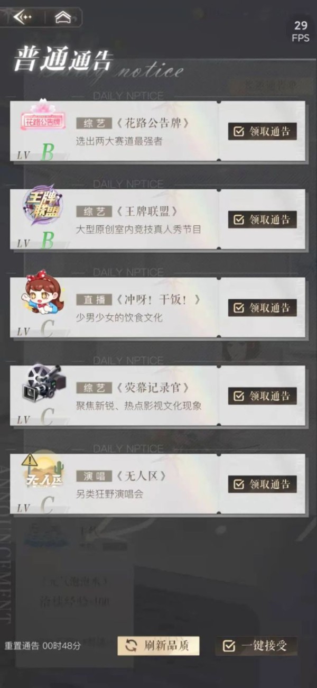Click the refresh arrows icon

tap(131, 646)
